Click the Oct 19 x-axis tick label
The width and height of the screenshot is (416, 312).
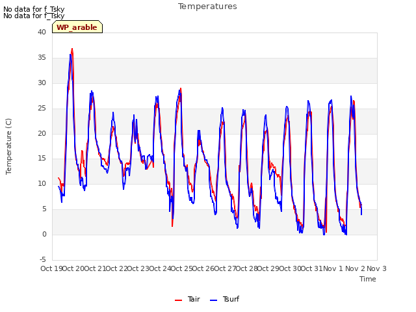tap(51, 268)
